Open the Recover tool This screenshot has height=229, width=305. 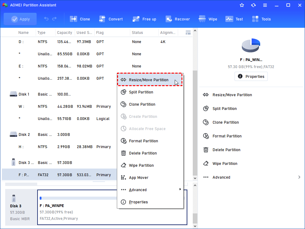(x=178, y=19)
